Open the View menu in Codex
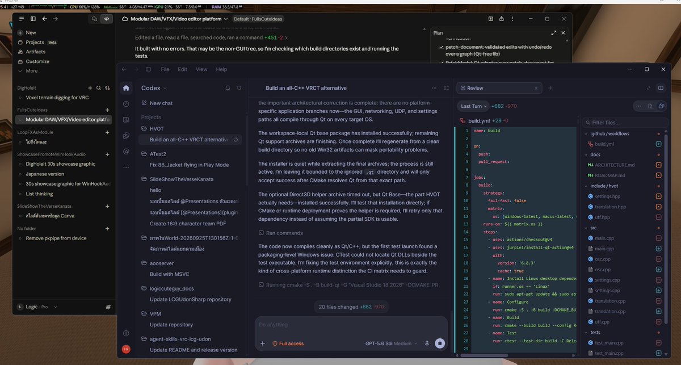This screenshot has width=681, height=365. point(201,69)
